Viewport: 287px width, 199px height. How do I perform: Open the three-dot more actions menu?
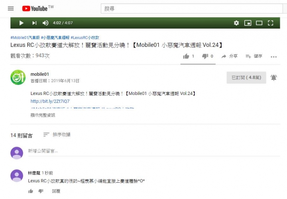[273, 57]
